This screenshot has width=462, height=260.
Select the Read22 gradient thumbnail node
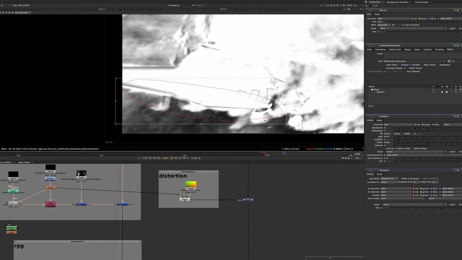pos(191,184)
